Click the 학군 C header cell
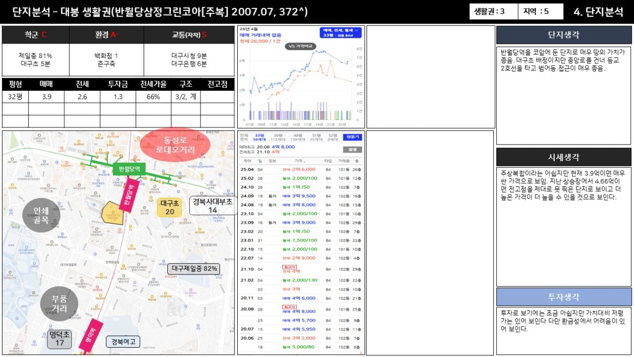Screen dimensions: 634x357 tap(35, 35)
